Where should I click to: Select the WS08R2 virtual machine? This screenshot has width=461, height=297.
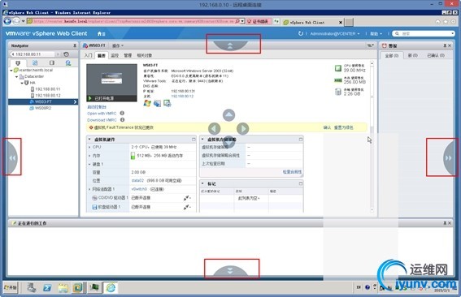40,108
